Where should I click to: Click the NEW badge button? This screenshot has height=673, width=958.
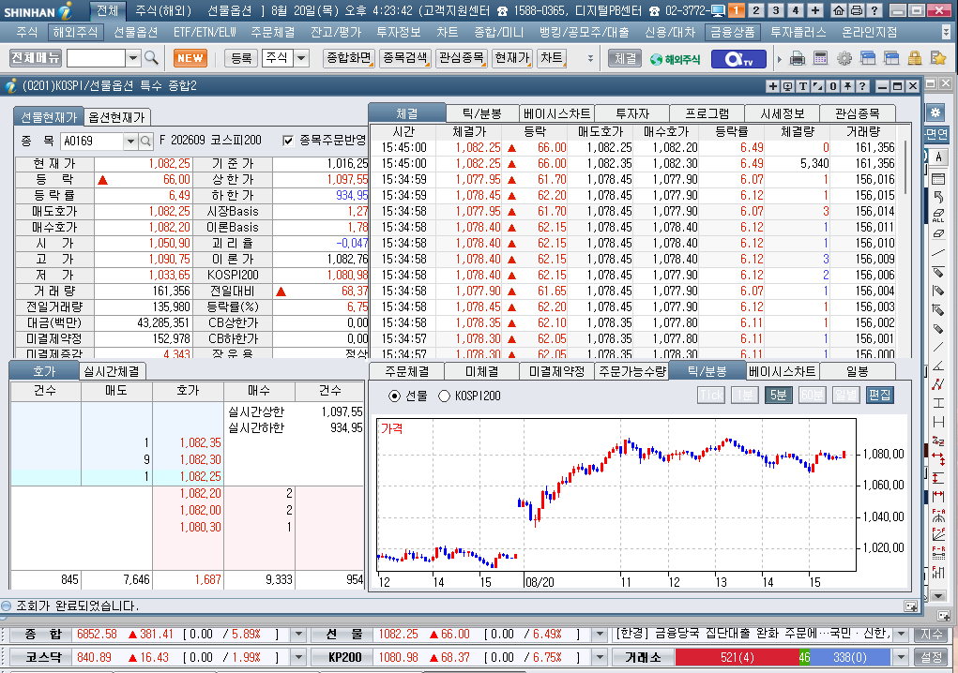click(190, 58)
